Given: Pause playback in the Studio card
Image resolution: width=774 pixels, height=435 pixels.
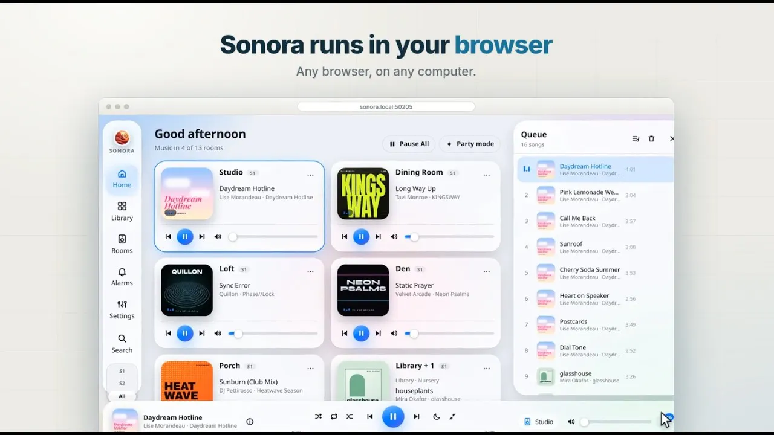Looking at the screenshot, I should (185, 237).
